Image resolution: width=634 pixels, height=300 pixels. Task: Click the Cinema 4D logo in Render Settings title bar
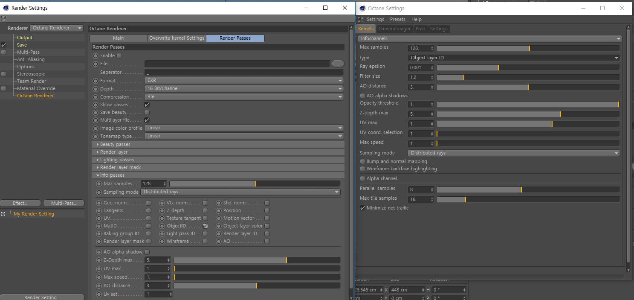coord(5,8)
